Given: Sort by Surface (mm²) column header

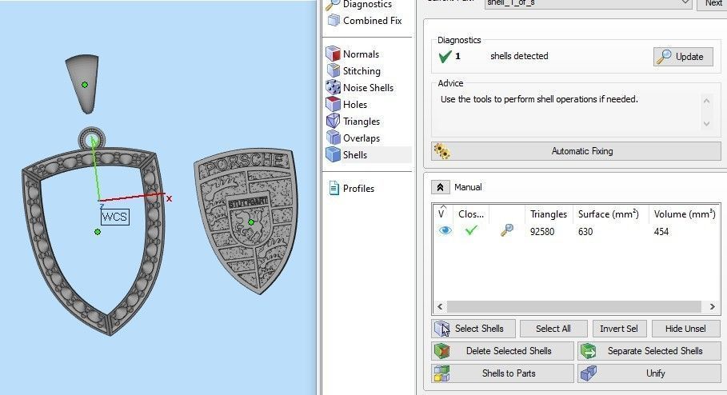Looking at the screenshot, I should 609,214.
